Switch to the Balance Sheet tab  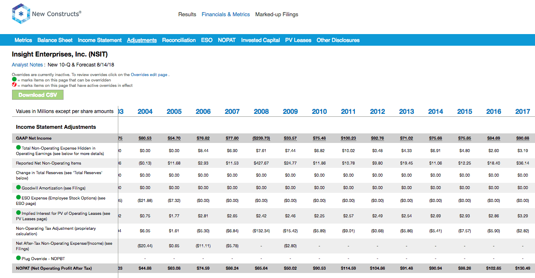[x=55, y=40]
